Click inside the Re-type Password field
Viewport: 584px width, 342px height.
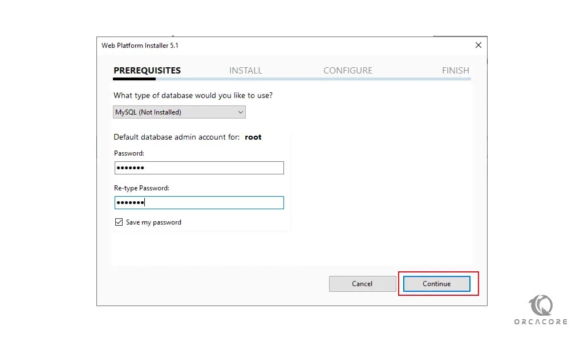point(198,202)
